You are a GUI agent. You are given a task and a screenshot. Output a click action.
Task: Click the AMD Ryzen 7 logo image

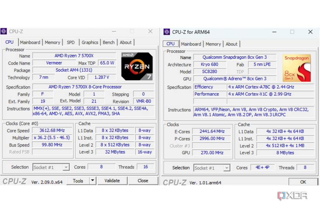coord(137,66)
